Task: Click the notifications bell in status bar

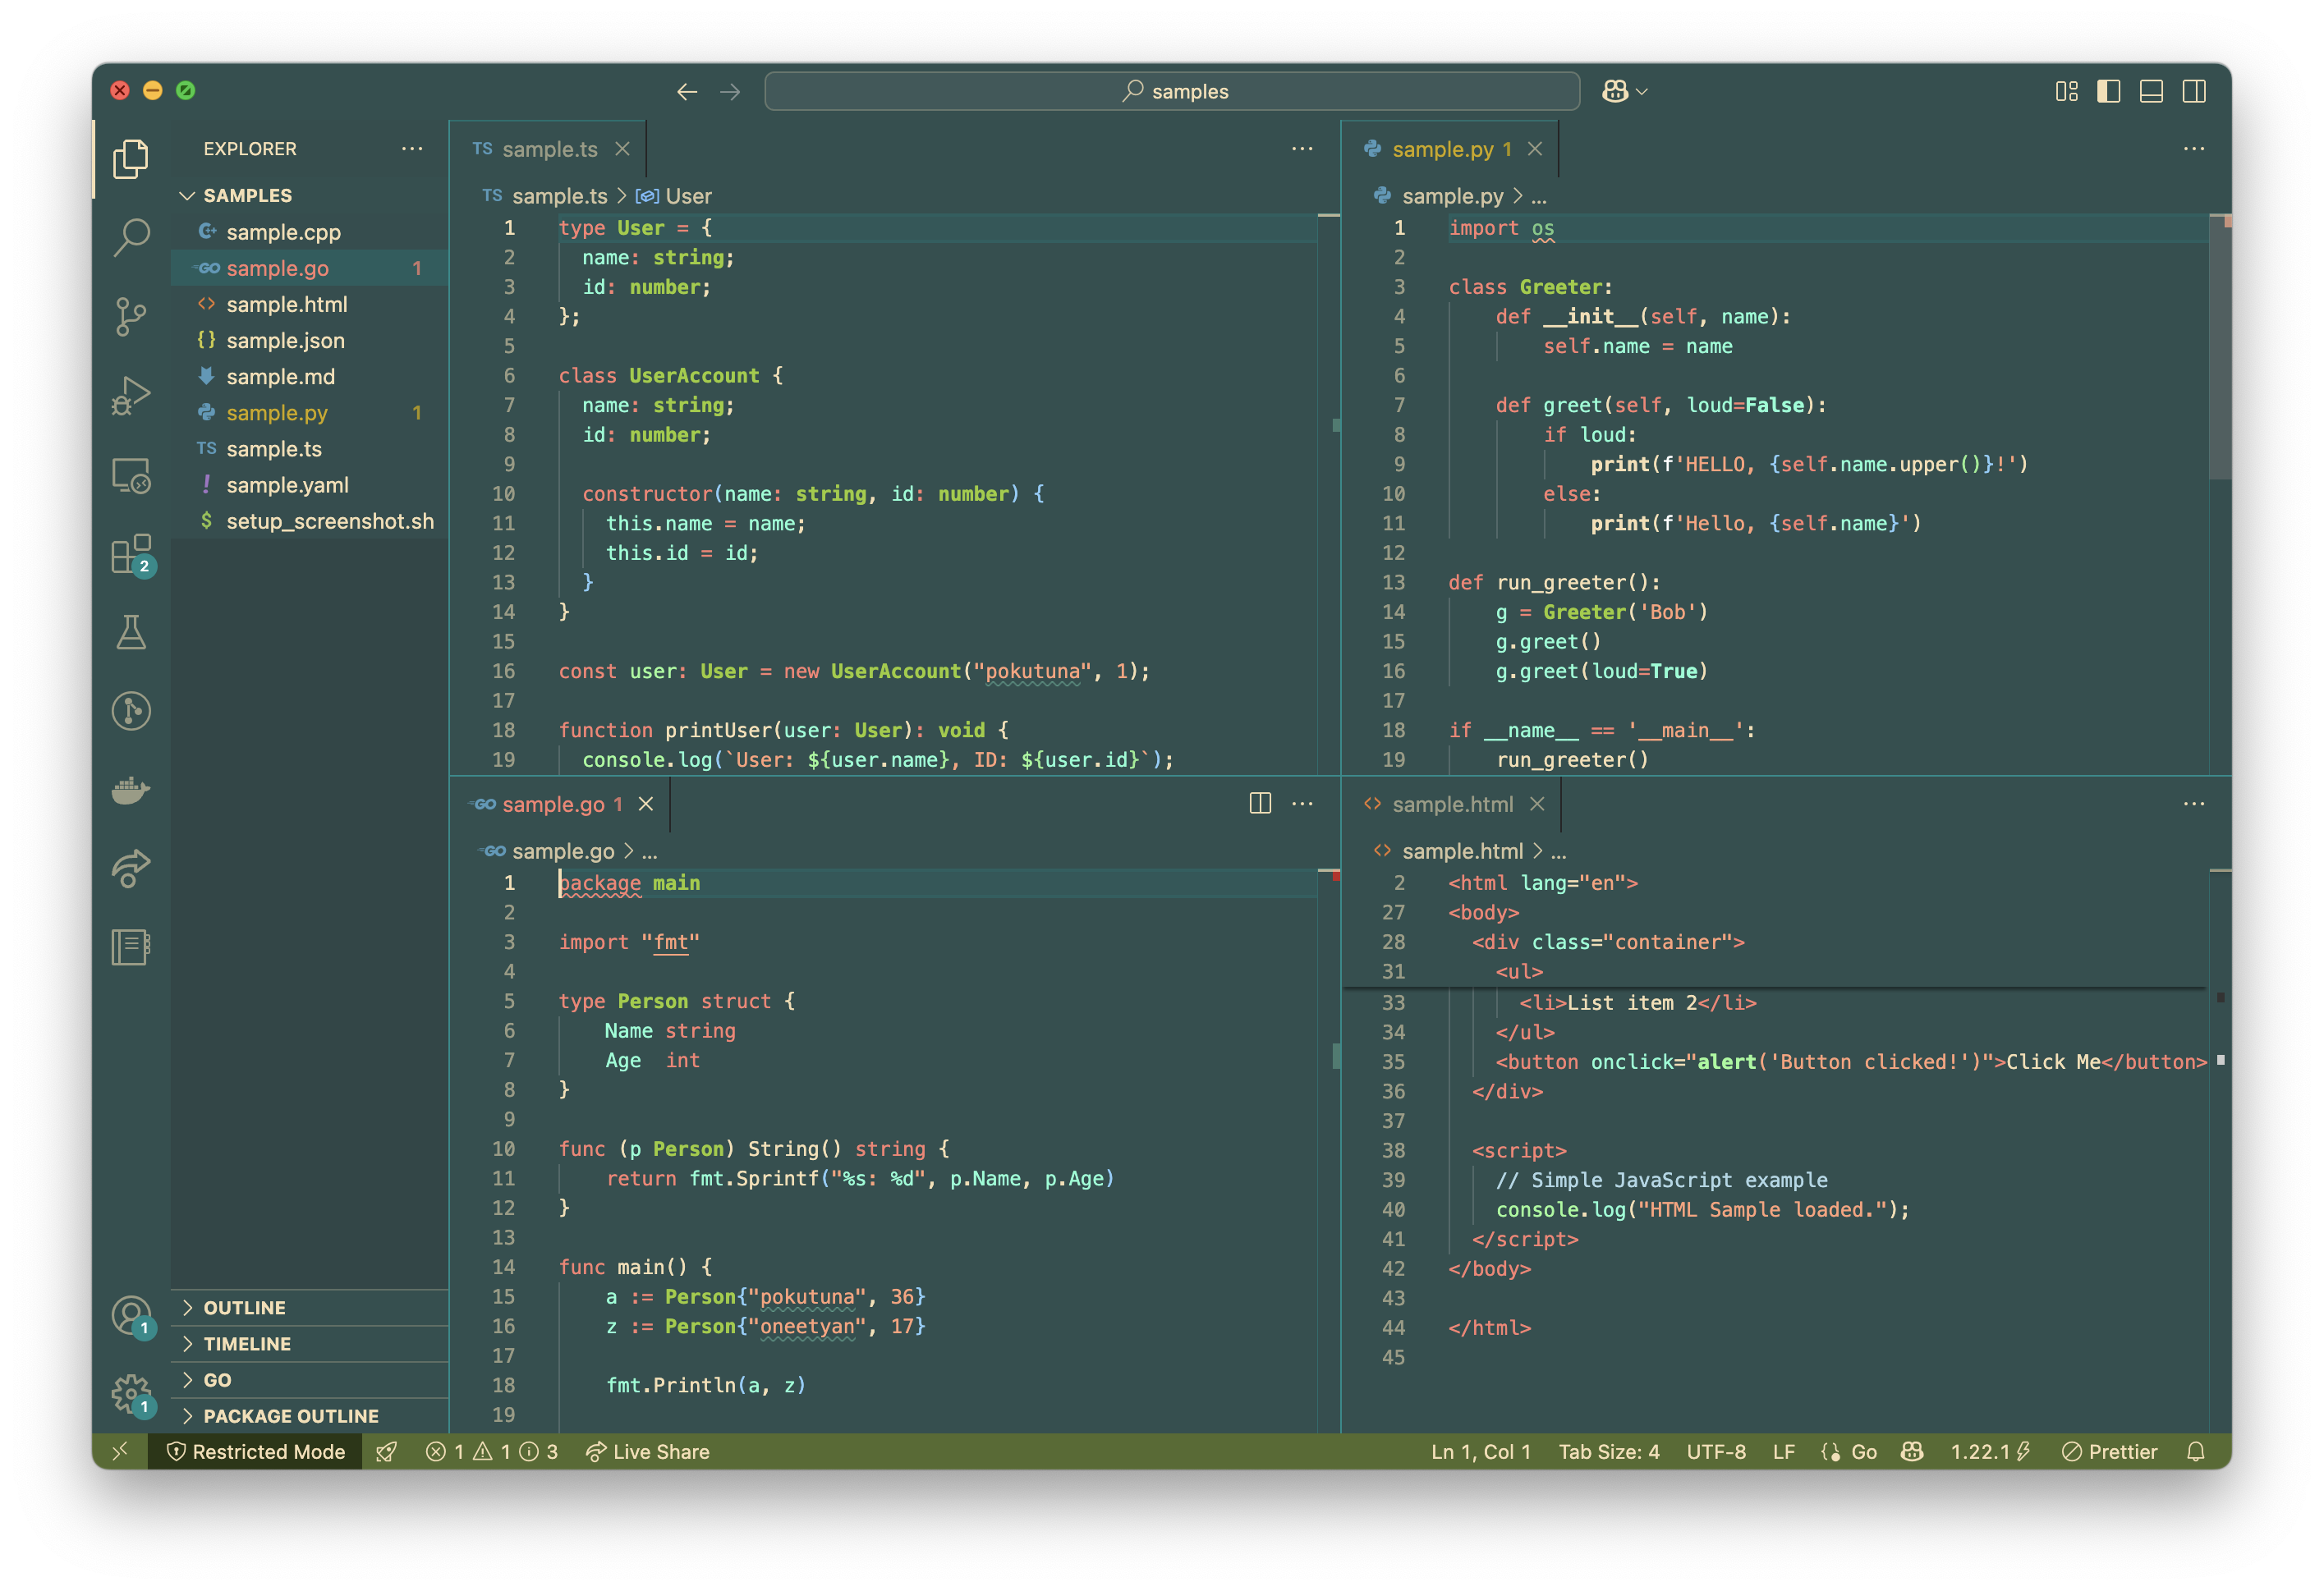Action: pyautogui.click(x=2195, y=1451)
